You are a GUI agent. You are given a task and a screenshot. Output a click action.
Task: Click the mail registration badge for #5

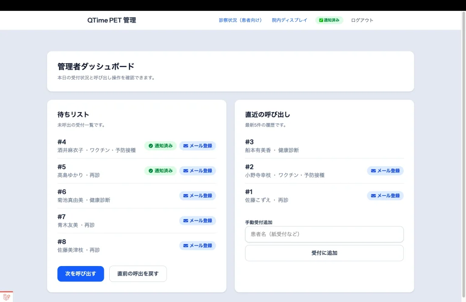click(198, 171)
